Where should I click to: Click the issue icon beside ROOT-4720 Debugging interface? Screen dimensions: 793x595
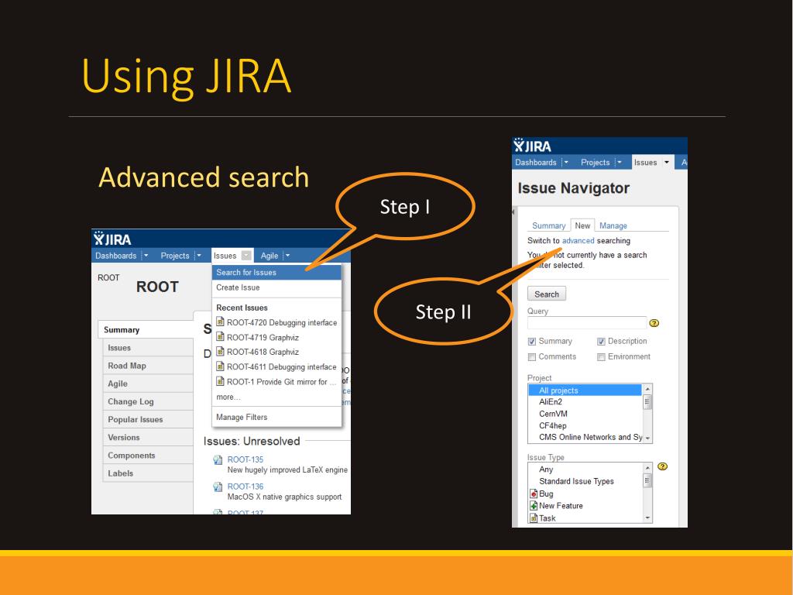(220, 322)
